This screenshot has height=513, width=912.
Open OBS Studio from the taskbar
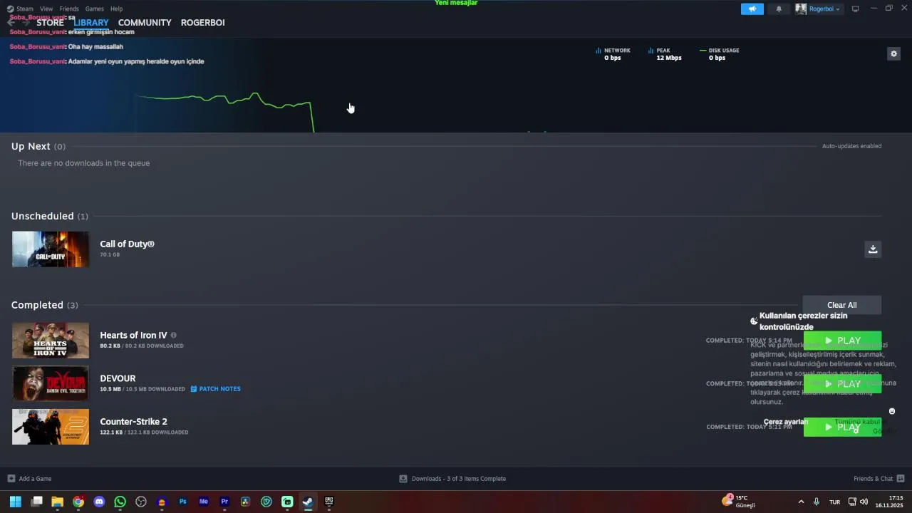click(141, 502)
